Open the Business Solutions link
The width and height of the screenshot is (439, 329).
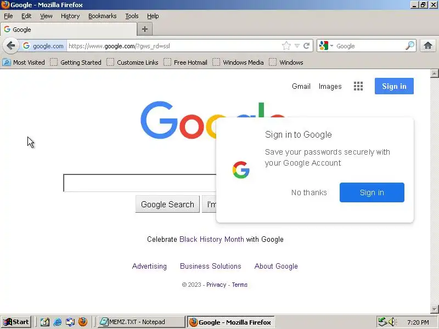click(x=211, y=266)
